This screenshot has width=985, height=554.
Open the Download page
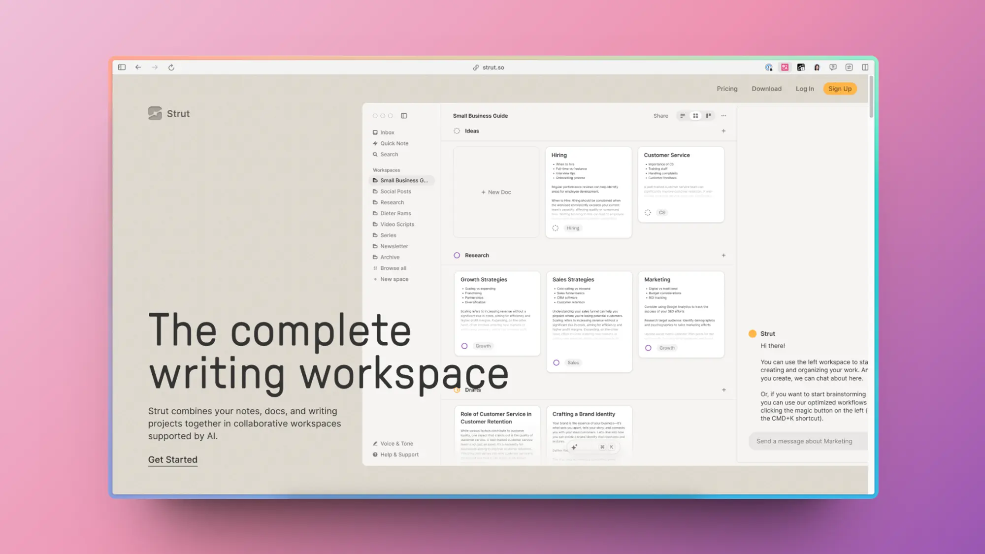pyautogui.click(x=766, y=89)
